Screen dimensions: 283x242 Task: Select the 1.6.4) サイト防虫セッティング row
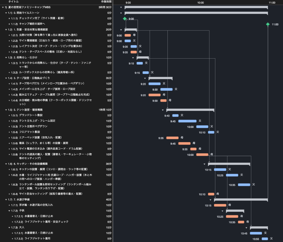pos(56,194)
